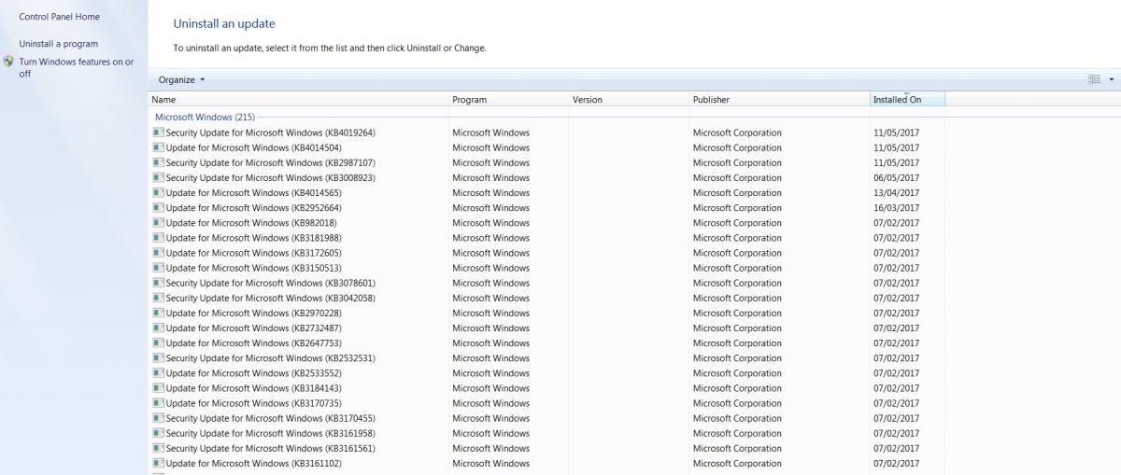Click the icon beside Update KB2533552
Screen dimensions: 1121x475
158,372
